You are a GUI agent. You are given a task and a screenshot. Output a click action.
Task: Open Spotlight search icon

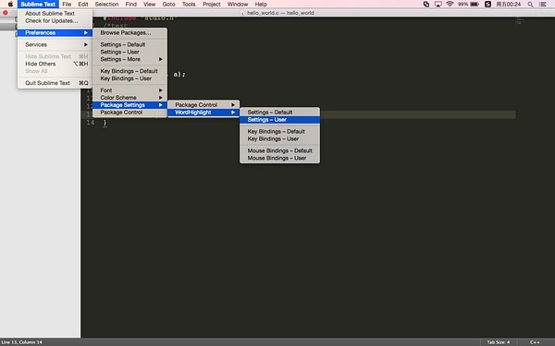click(x=530, y=5)
